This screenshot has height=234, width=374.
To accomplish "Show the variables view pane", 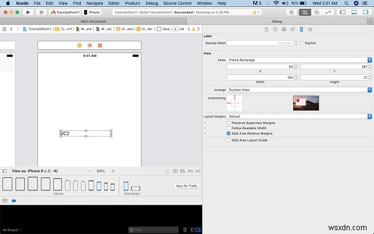I will click(x=193, y=230).
